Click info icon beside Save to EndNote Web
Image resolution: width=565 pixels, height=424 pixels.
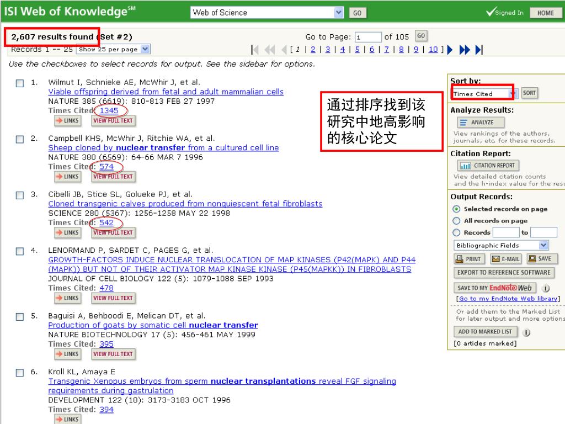tap(546, 288)
